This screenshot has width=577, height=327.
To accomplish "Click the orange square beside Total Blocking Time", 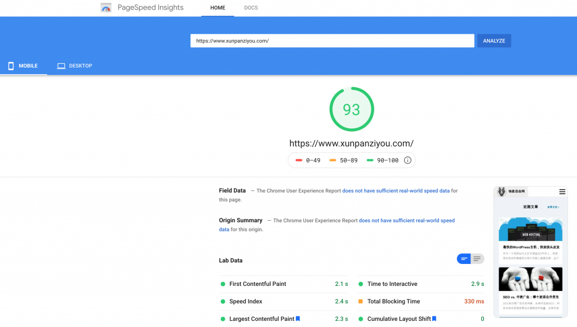I will [361, 302].
